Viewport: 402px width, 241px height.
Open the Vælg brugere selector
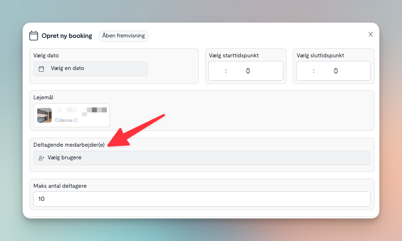(202, 158)
